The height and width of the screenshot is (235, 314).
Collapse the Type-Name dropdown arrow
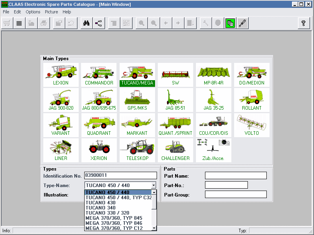153,185
